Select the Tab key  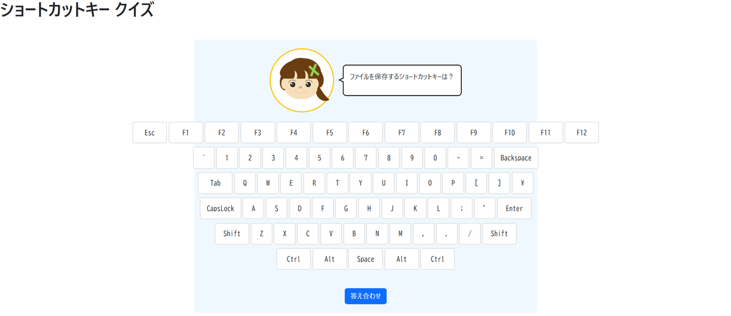tap(215, 183)
